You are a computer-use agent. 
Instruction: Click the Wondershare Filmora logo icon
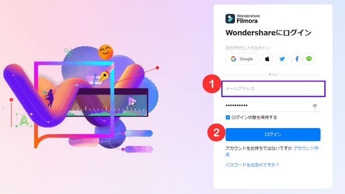click(230, 19)
